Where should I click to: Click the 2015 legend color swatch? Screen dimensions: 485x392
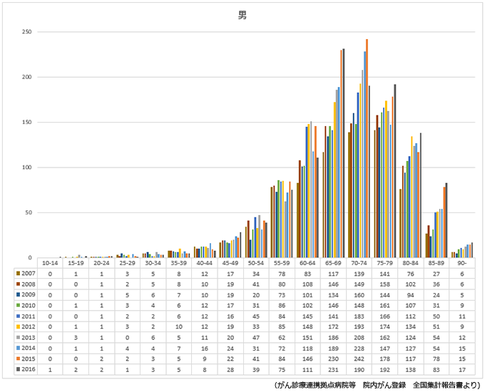(x=17, y=359)
